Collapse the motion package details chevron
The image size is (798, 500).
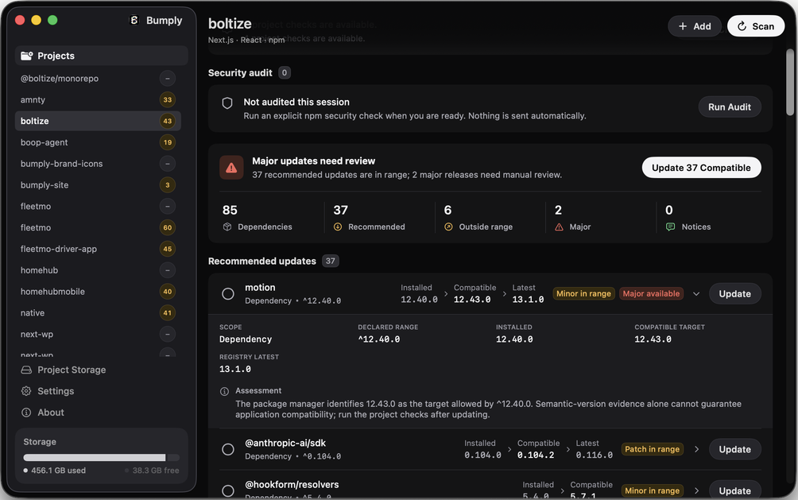coord(696,294)
